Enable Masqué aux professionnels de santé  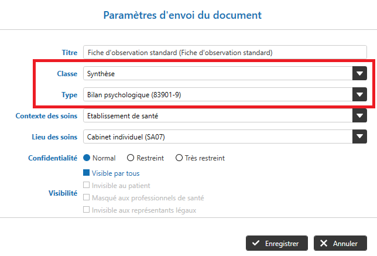(87, 198)
